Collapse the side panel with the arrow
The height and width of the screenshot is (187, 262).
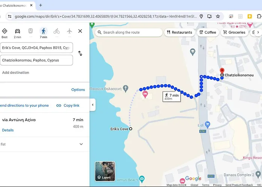[x=92, y=105]
